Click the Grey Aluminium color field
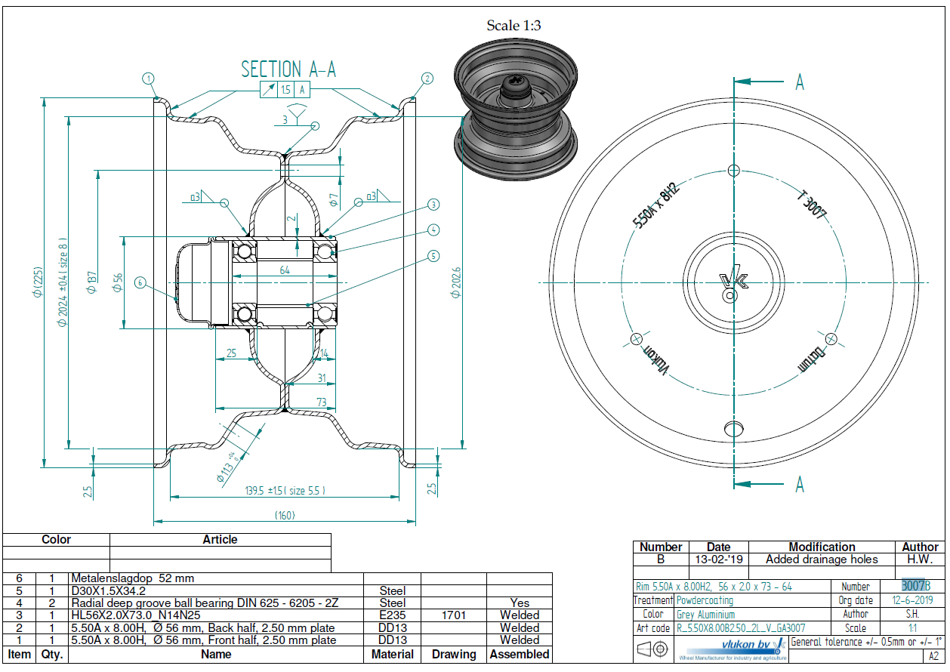Image resolution: width=950 pixels, height=672 pixels. tap(706, 615)
